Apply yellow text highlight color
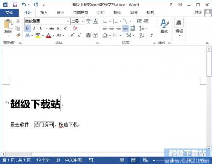Viewport: 212px width, 164px height. pyautogui.click(x=38, y=35)
